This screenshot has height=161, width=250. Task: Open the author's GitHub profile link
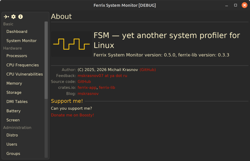coord(148,70)
